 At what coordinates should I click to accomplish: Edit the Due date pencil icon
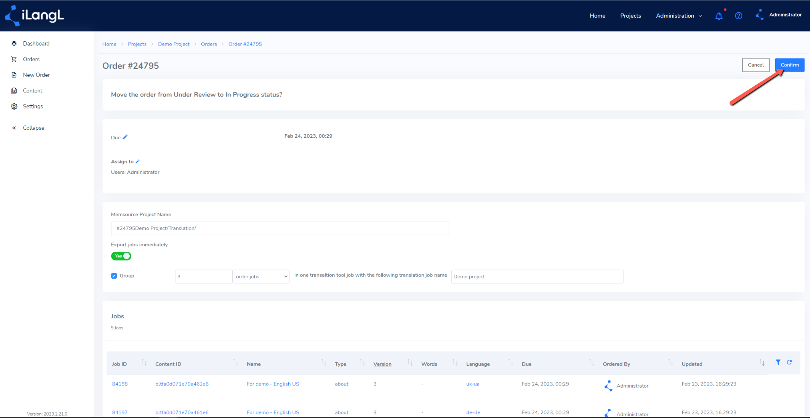click(x=125, y=137)
